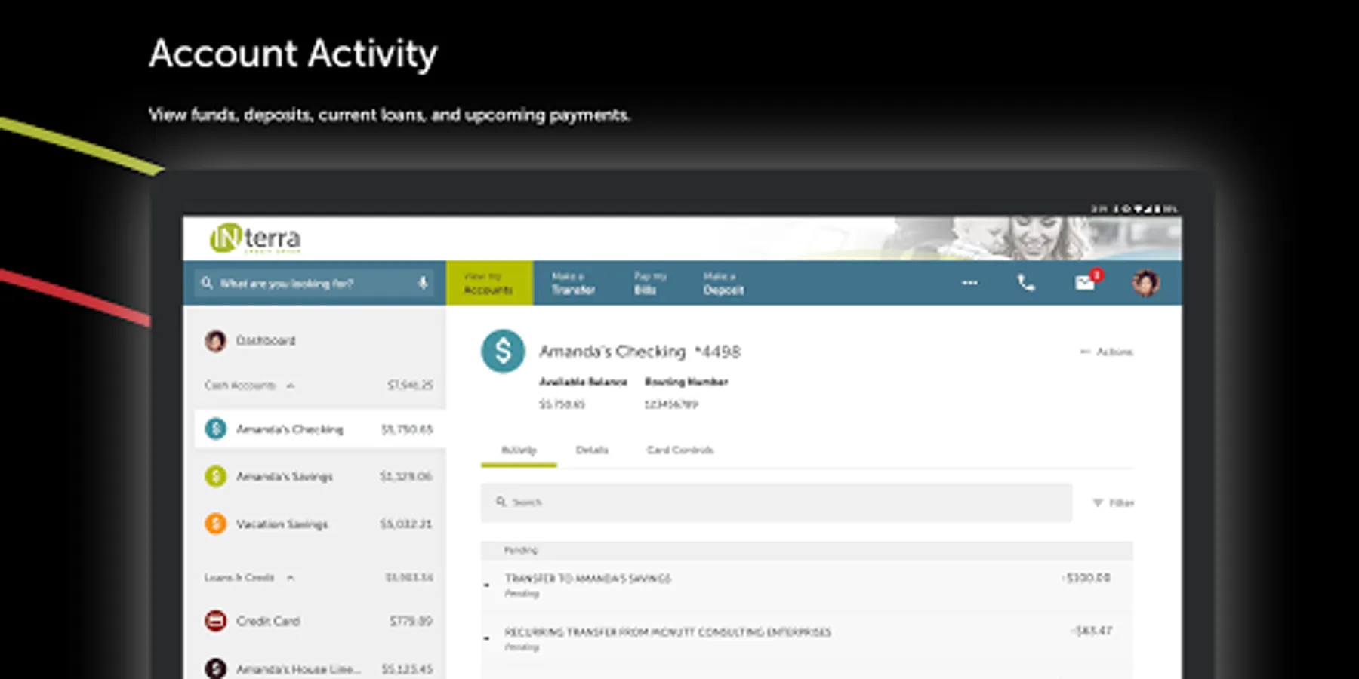Click the red Credit Card icon
Viewport: 1359px width, 679px height.
tap(216, 621)
